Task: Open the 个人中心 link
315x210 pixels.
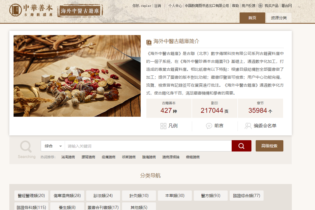Action: point(175,6)
